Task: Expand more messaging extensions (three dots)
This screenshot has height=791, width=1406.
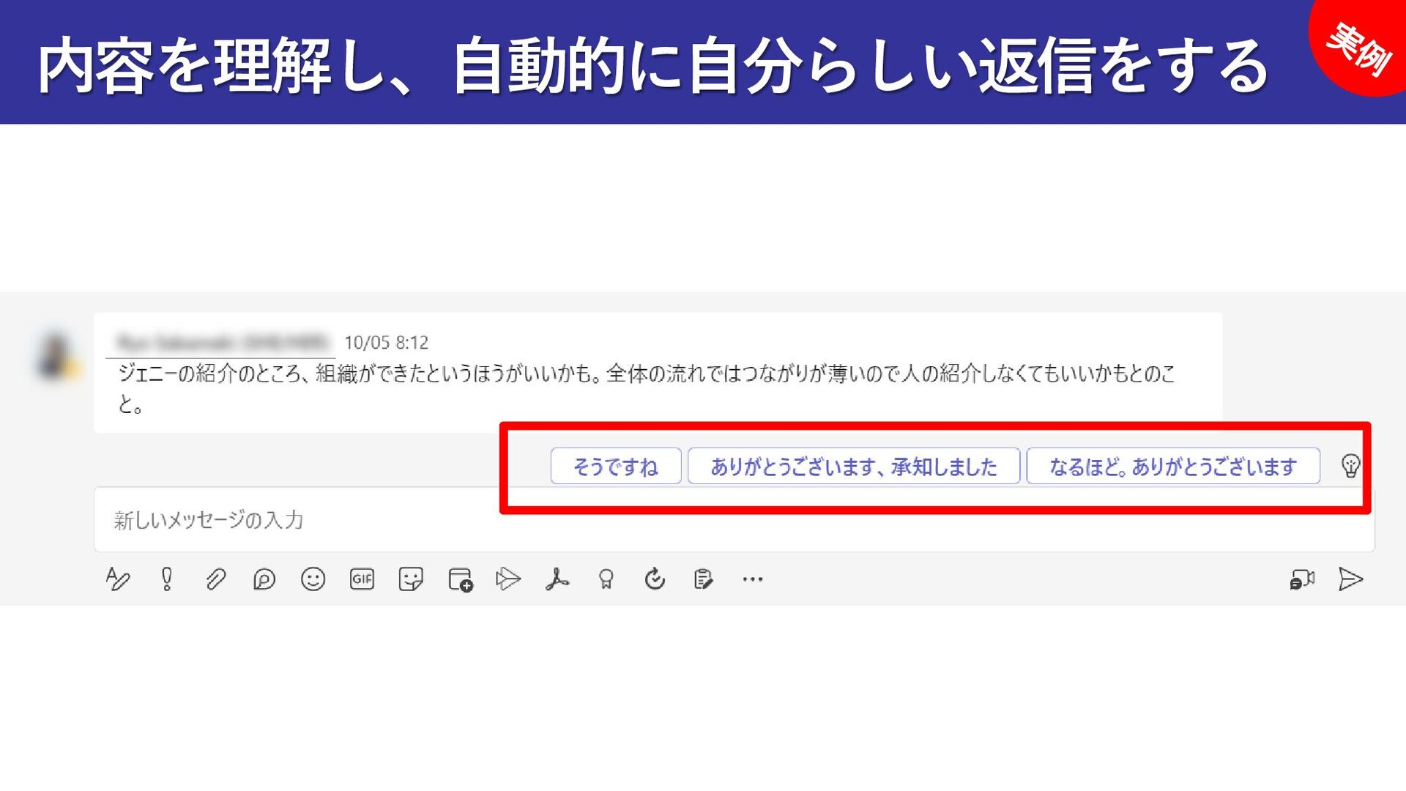Action: coord(752,579)
